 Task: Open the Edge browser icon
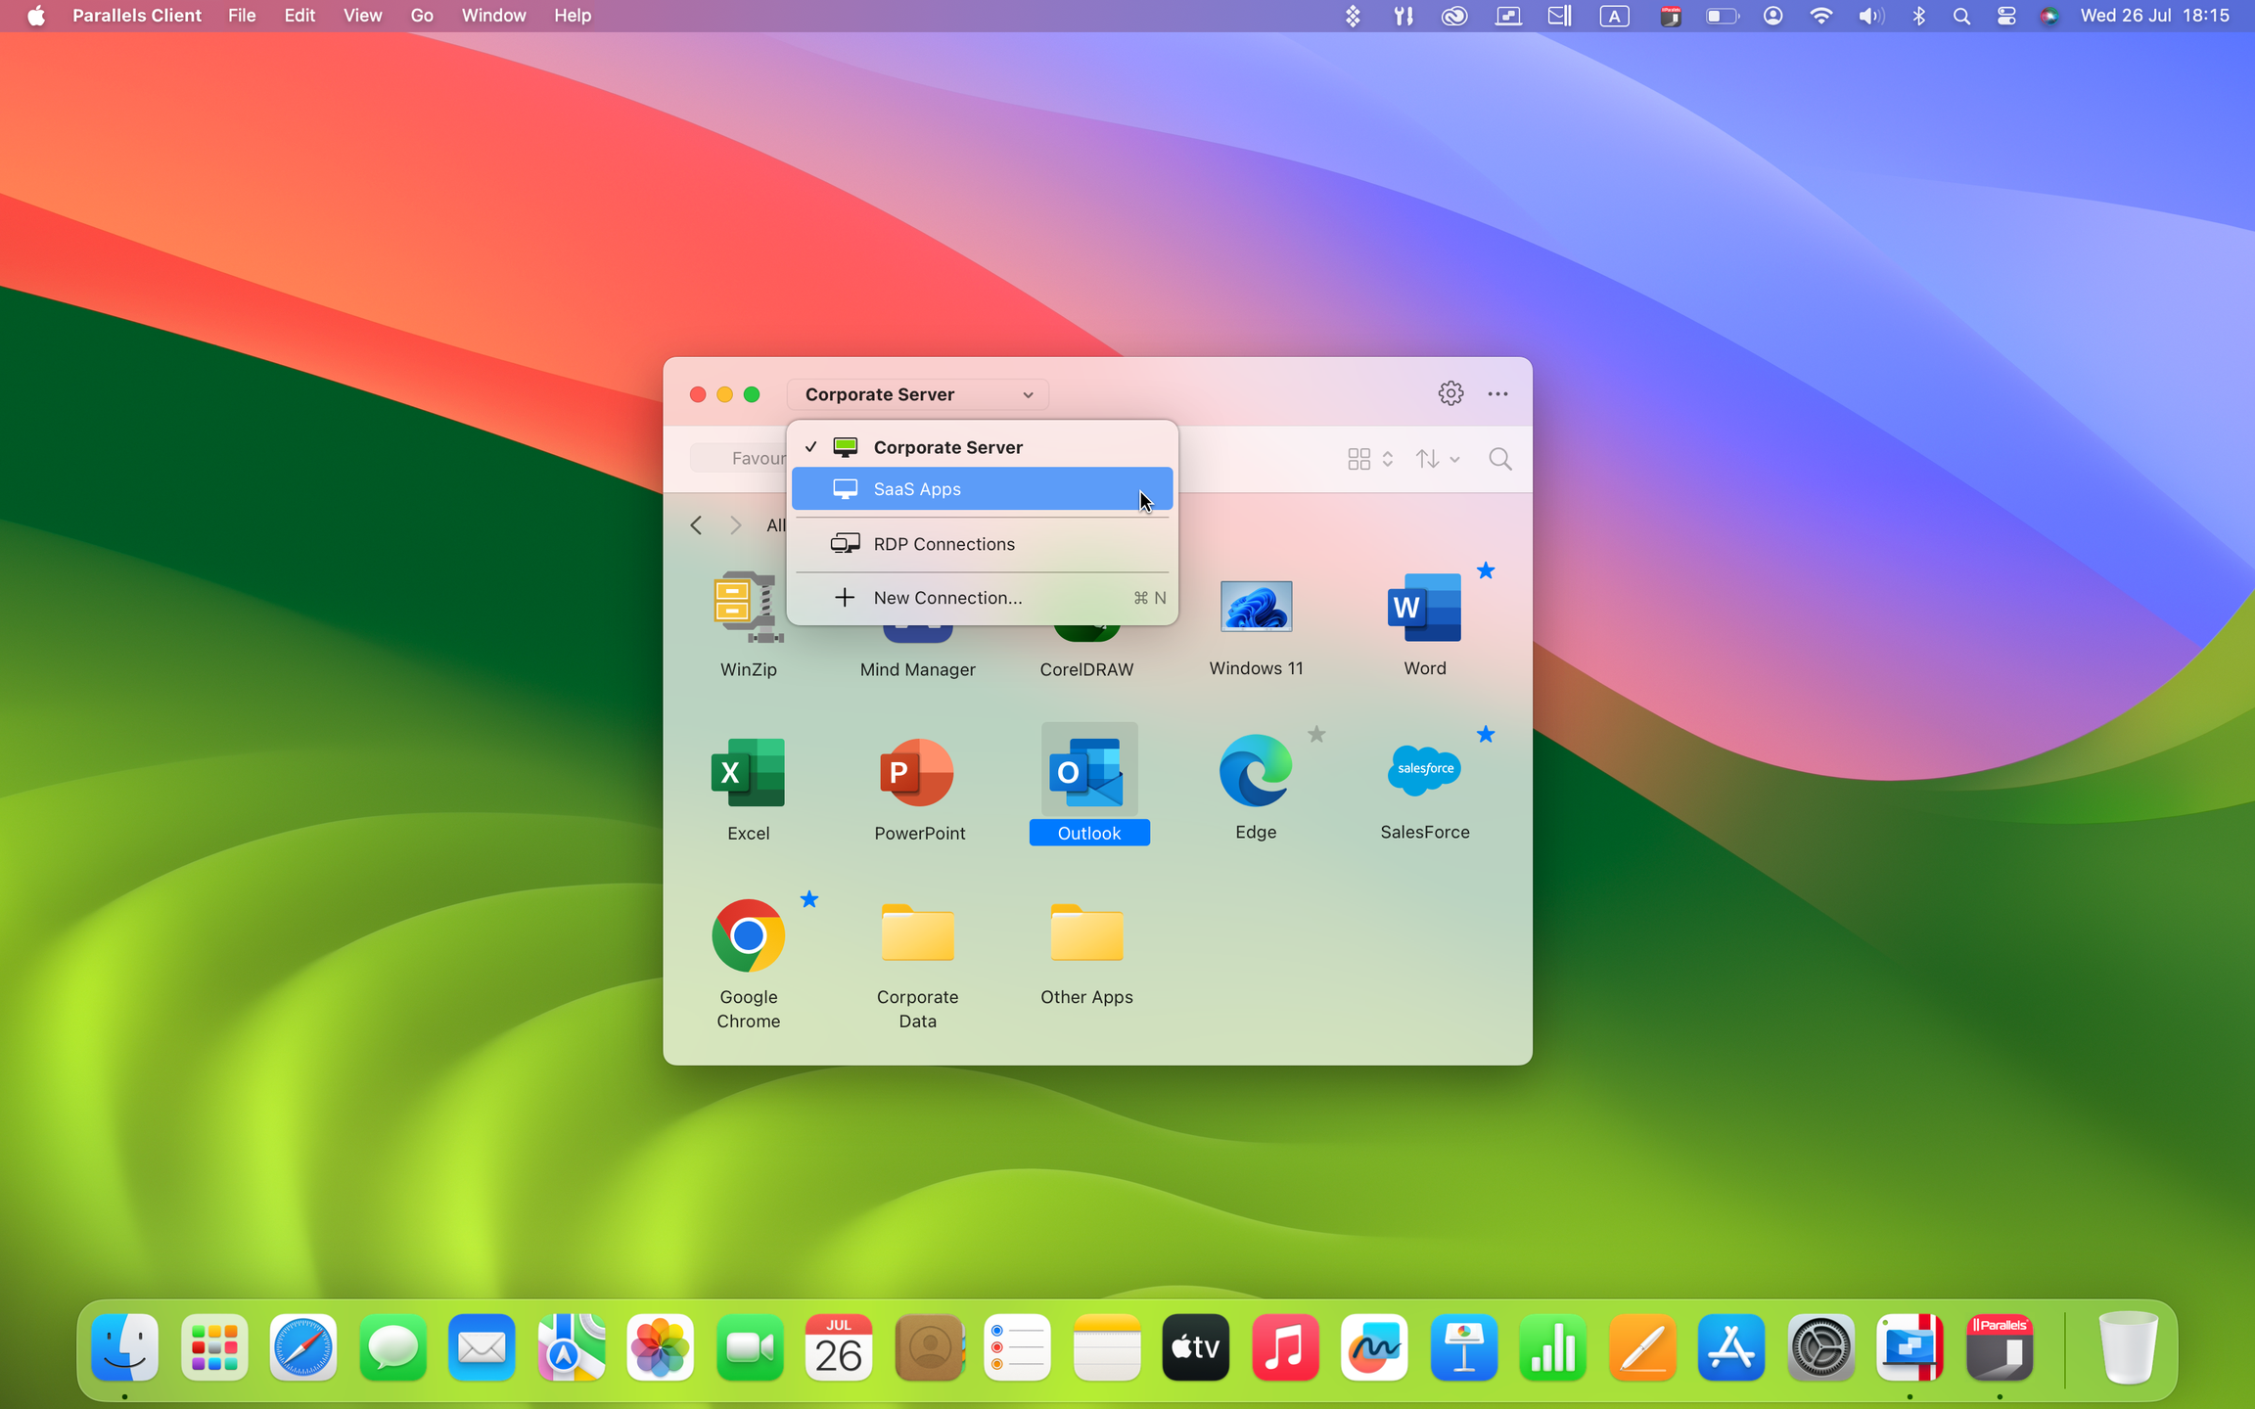click(x=1256, y=771)
